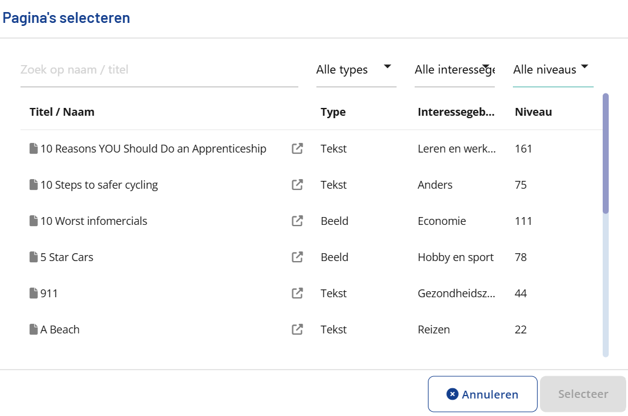Focus the Zoek op naam / titel field

[159, 70]
